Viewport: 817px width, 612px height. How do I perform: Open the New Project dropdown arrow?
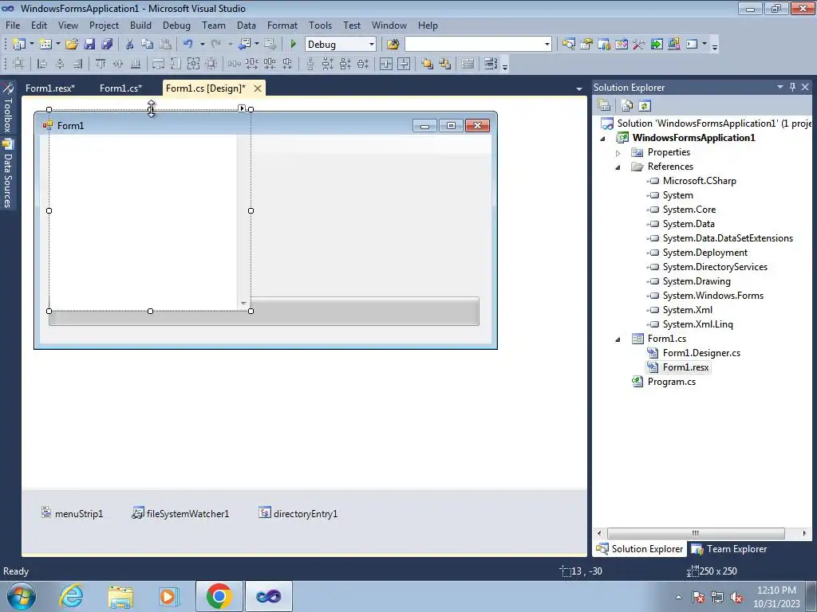[x=32, y=45]
